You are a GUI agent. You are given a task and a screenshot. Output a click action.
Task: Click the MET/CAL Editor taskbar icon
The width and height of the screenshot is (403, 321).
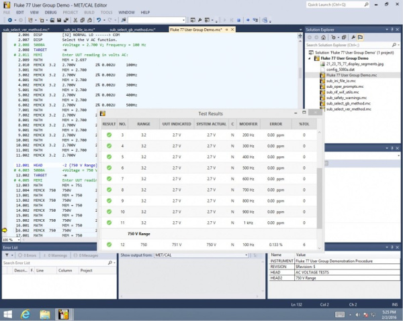62,313
